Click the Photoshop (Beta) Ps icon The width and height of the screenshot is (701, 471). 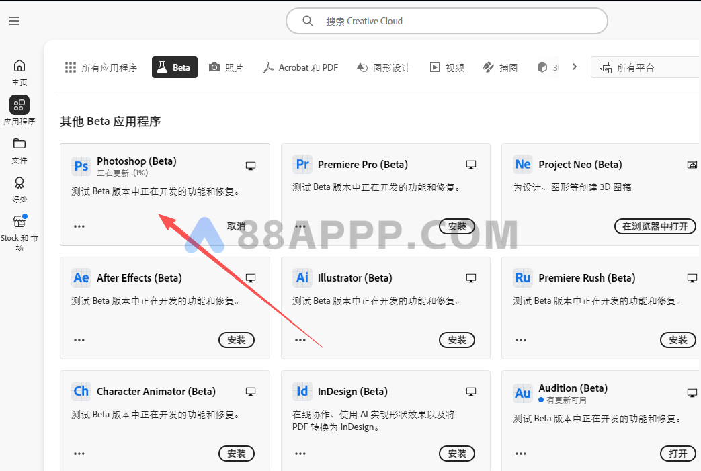[x=81, y=165]
